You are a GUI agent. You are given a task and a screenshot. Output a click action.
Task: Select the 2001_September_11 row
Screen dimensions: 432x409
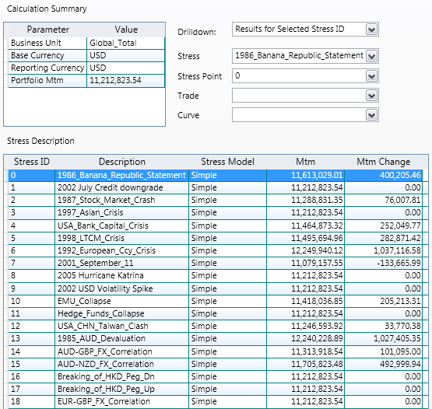(215, 263)
